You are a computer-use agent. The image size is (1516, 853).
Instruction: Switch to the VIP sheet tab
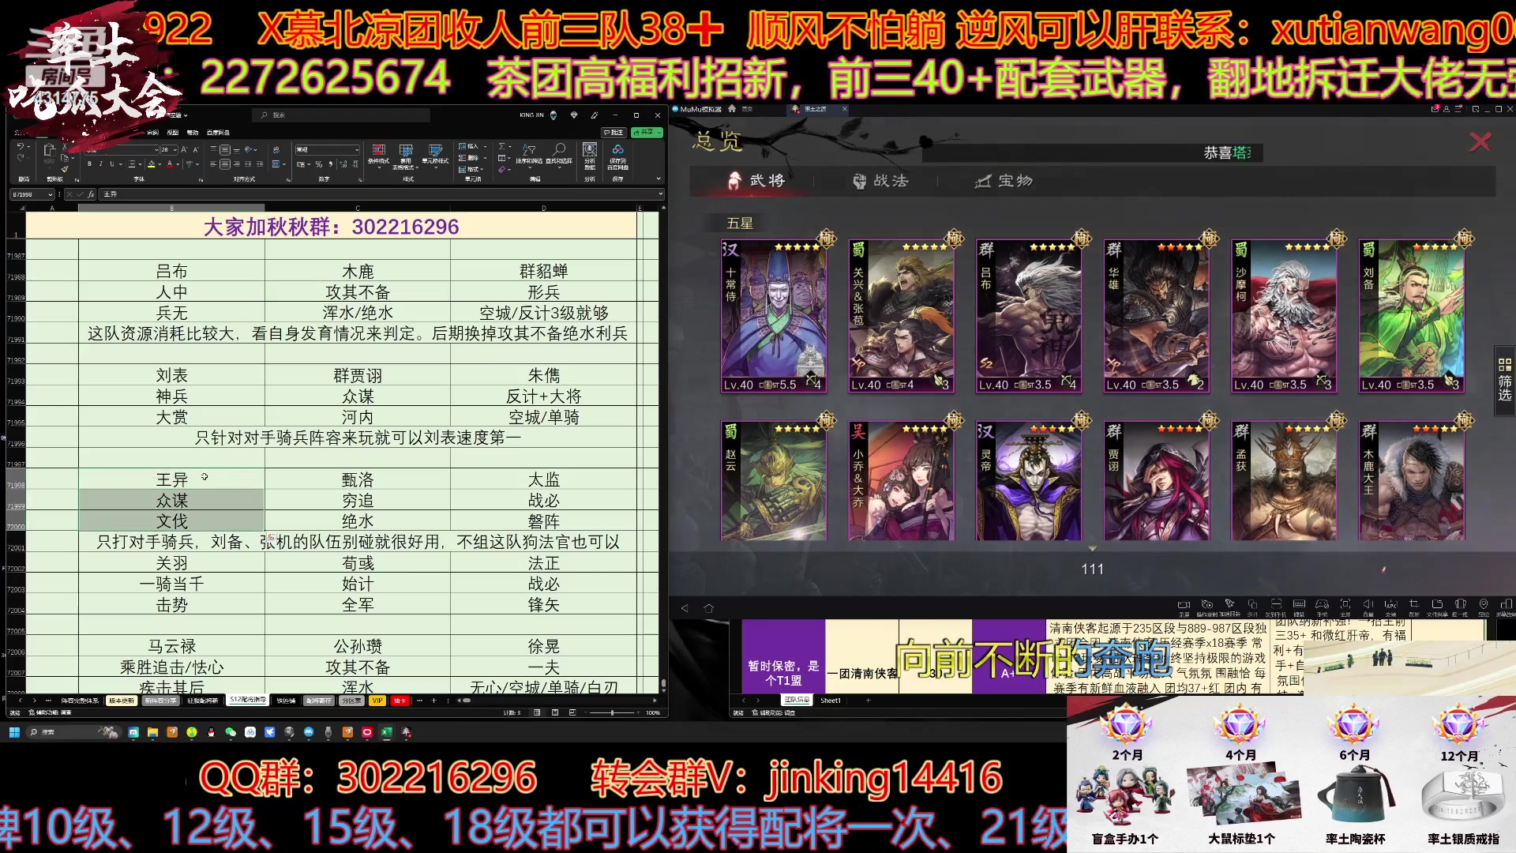pyautogui.click(x=377, y=701)
